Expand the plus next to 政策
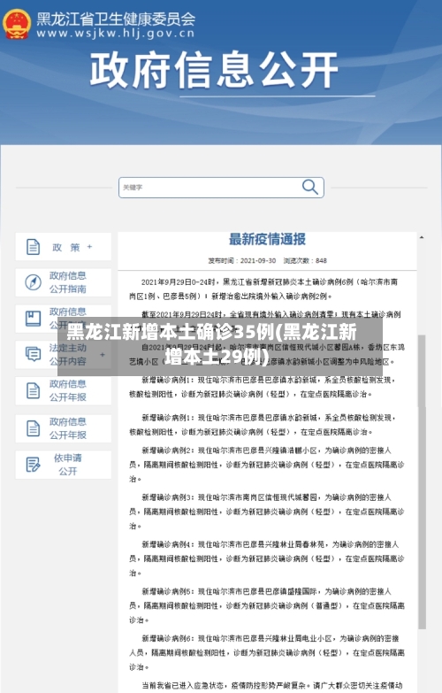Viewport: 442px width, 693px height. tap(89, 247)
